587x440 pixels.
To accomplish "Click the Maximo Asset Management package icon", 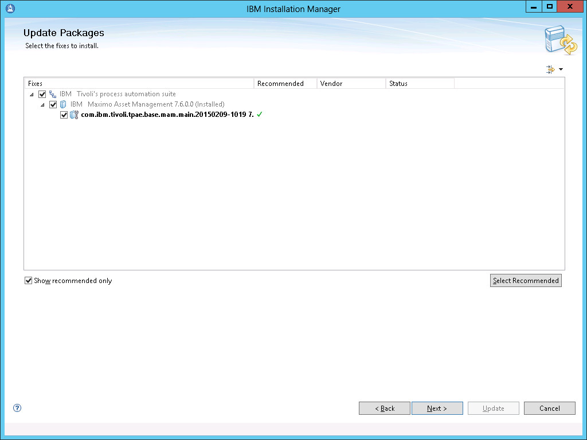I will click(x=63, y=104).
